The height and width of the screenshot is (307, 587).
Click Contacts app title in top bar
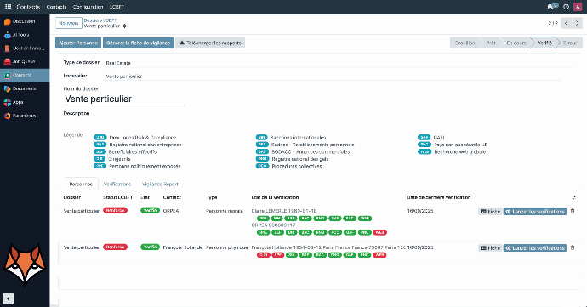[28, 7]
